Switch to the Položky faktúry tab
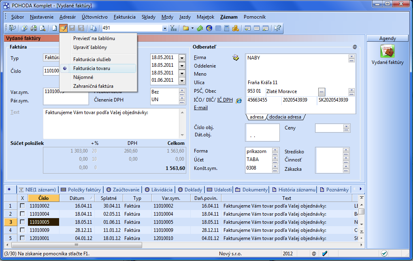The width and height of the screenshot is (413, 261). 81,190
